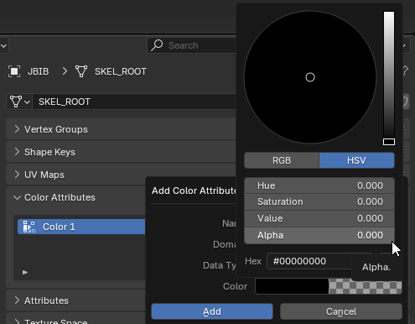Image resolution: width=415 pixels, height=324 pixels.
Task: Expand the Attributes panel
Action: 17,300
